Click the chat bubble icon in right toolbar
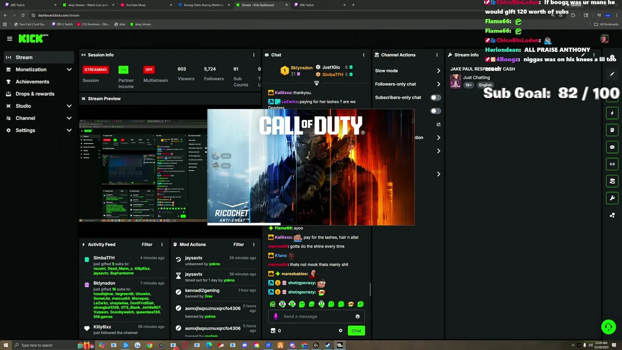The image size is (622, 350). [612, 147]
